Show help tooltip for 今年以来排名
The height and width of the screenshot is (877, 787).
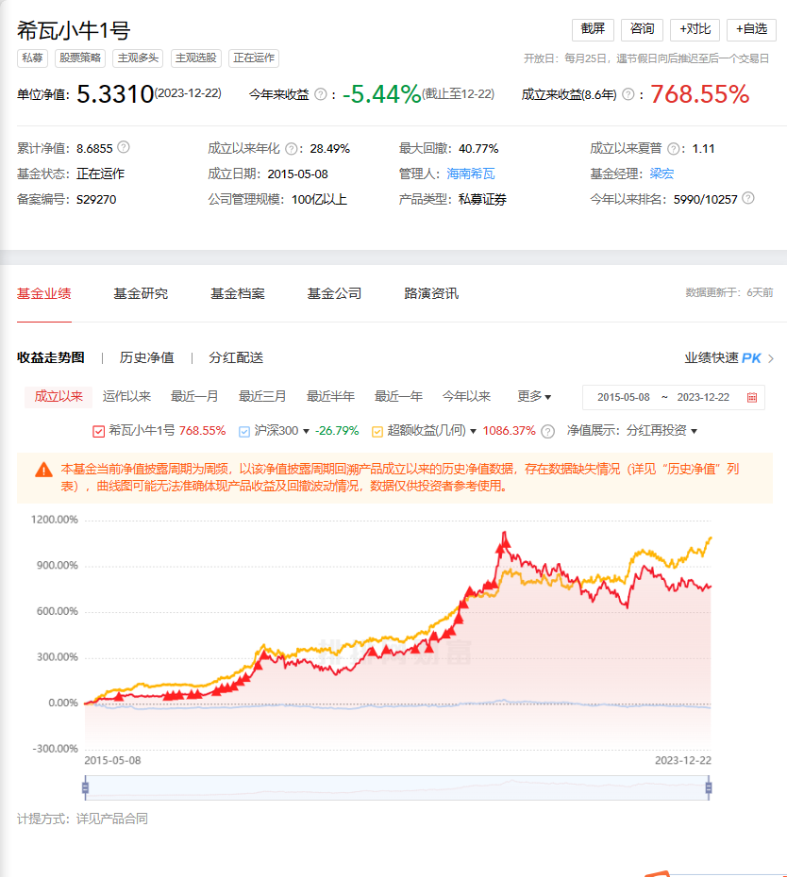(748, 198)
